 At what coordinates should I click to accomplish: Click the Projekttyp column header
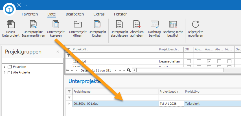click(212, 92)
